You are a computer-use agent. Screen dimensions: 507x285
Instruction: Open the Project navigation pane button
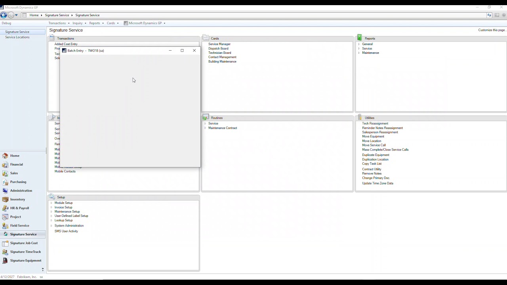[x=23, y=217]
